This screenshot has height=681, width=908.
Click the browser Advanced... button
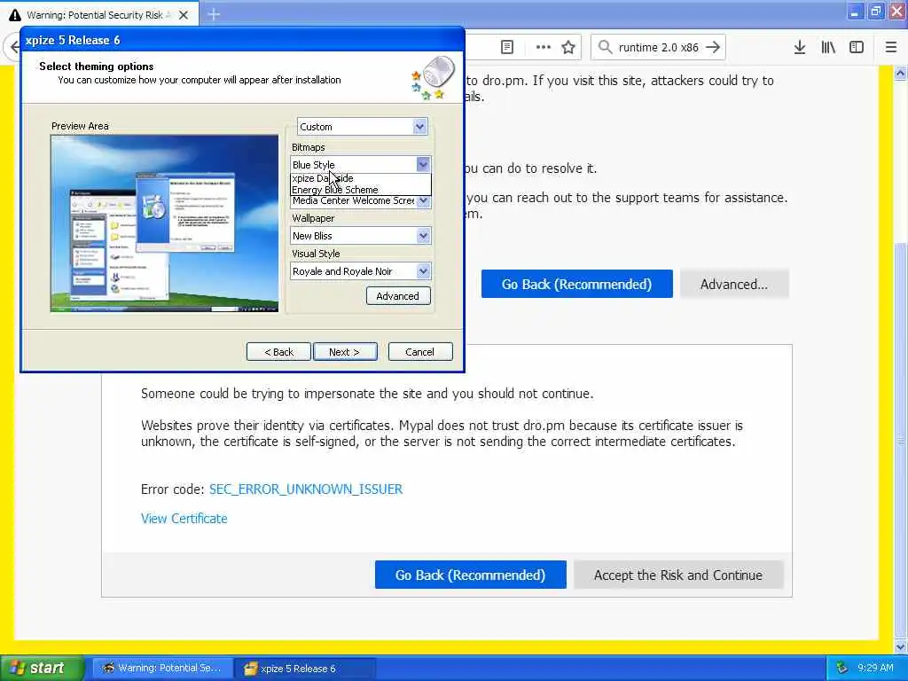pos(733,284)
